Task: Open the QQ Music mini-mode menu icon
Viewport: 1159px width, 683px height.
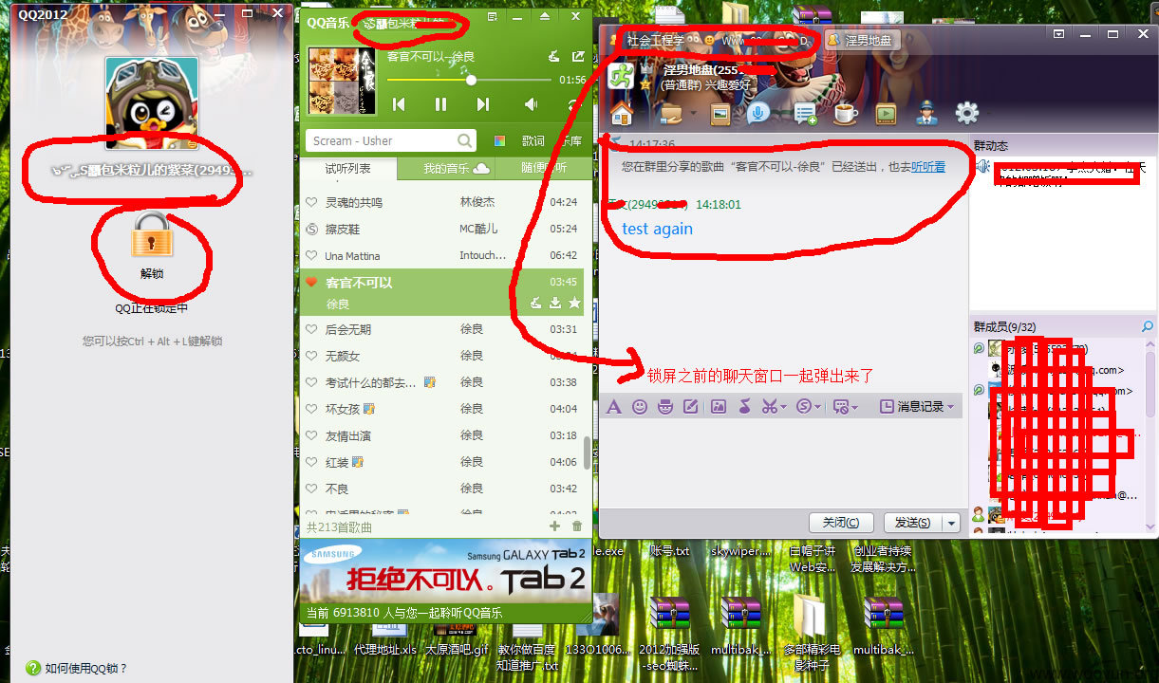Action: [492, 17]
